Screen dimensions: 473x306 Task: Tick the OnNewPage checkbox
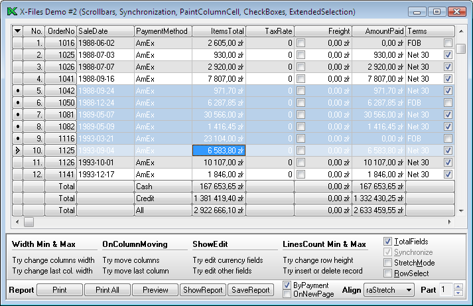coord(287,294)
